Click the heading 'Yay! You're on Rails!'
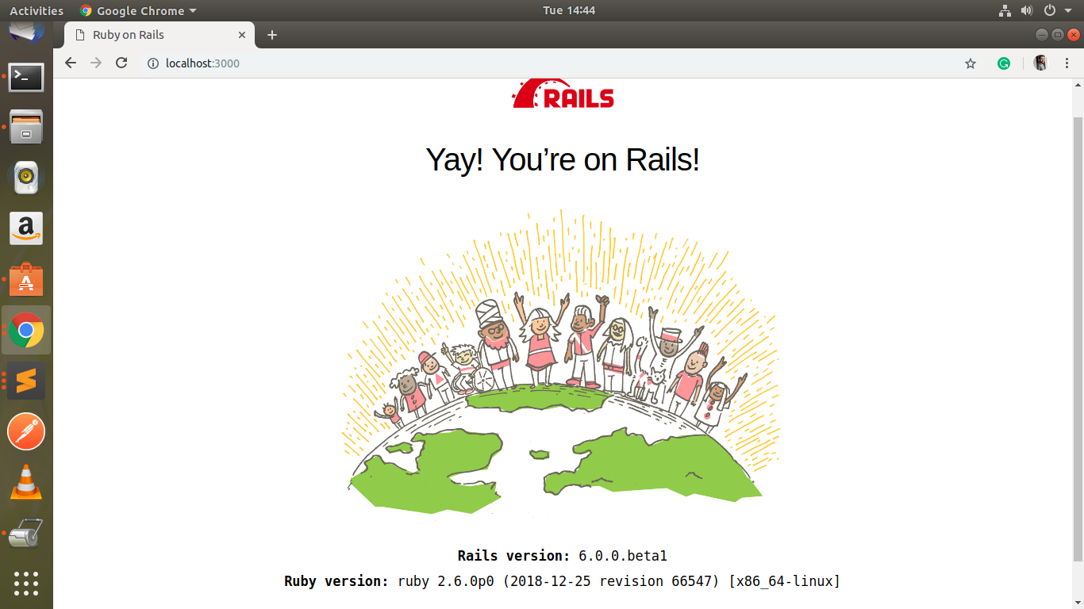The height and width of the screenshot is (609, 1084). [563, 159]
